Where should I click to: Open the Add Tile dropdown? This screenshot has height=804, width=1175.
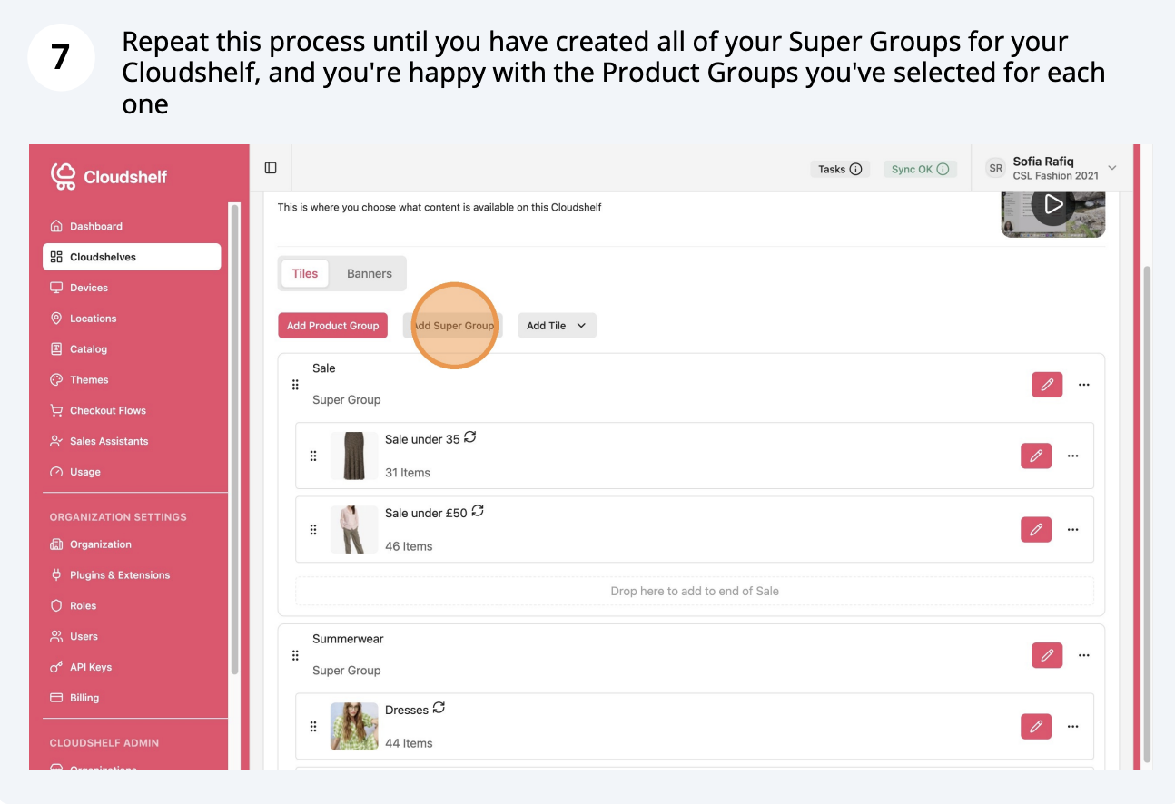pos(557,326)
